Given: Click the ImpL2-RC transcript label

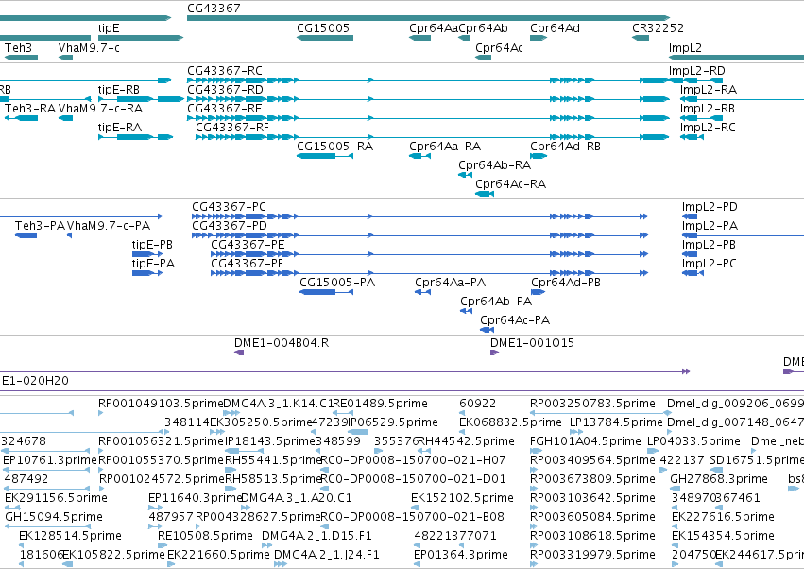Looking at the screenshot, I should 708,128.
